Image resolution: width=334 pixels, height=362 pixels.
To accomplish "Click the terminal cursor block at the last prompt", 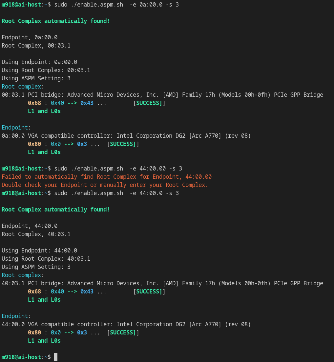I will pos(56,357).
